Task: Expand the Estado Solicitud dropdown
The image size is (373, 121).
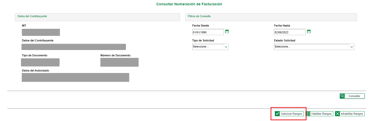Action: pos(352,47)
